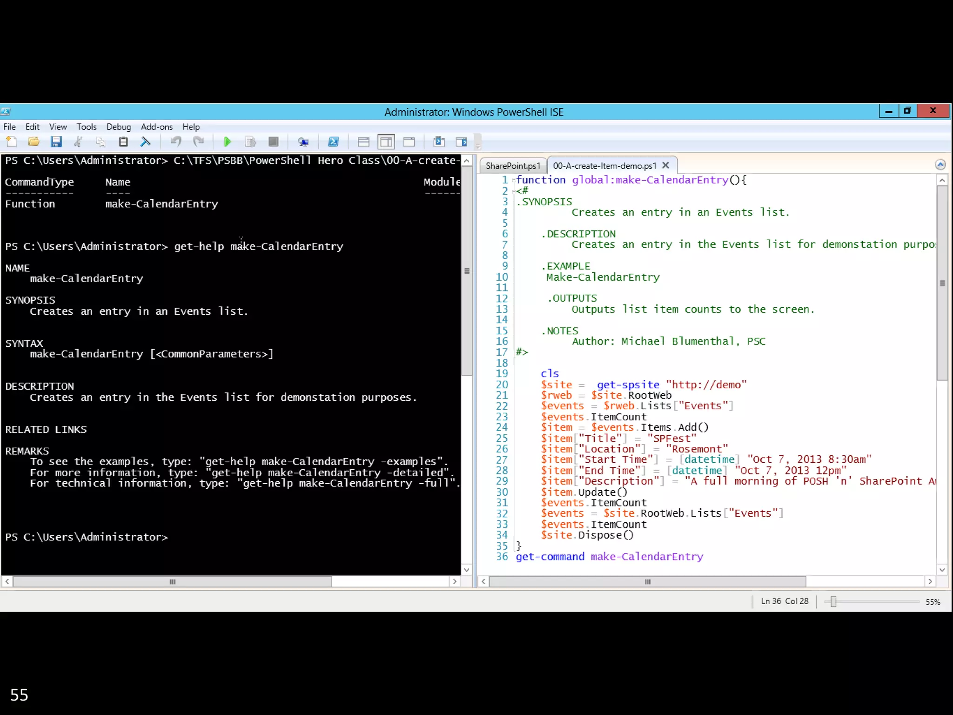Run the script with the green play icon
The image size is (953, 715).
pos(227,142)
